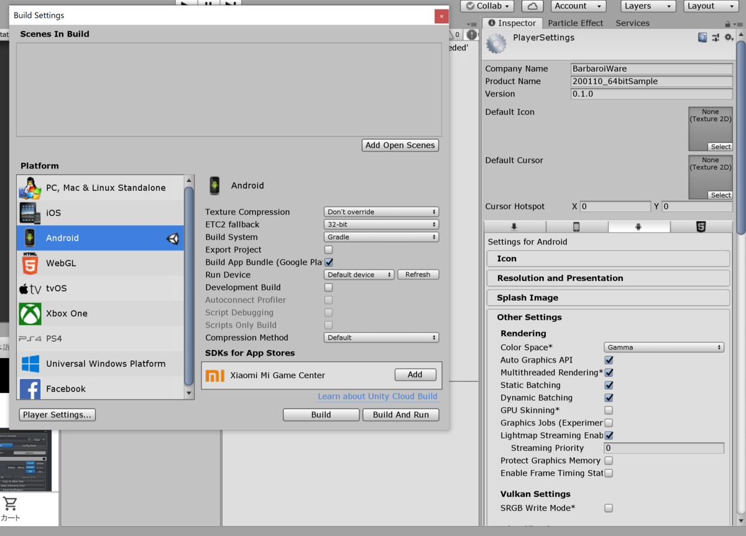Image resolution: width=746 pixels, height=536 pixels.
Task: Enable the Development Build checkbox
Action: pos(328,287)
